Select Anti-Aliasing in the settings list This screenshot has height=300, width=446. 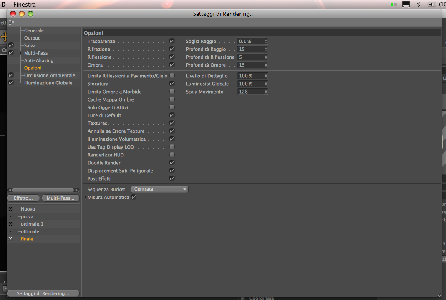click(39, 60)
